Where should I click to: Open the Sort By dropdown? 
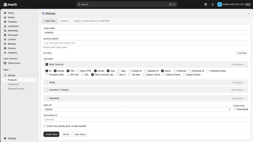[137, 109]
